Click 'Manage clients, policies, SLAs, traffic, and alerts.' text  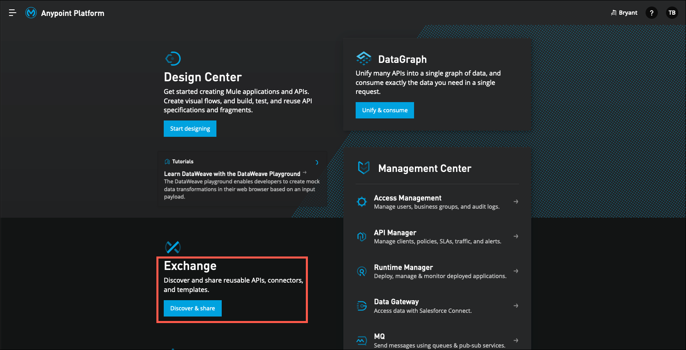click(x=437, y=241)
